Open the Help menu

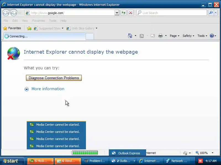click(x=63, y=21)
